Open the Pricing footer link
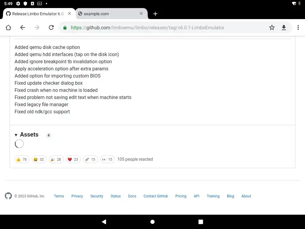The width and height of the screenshot is (305, 229). click(181, 196)
